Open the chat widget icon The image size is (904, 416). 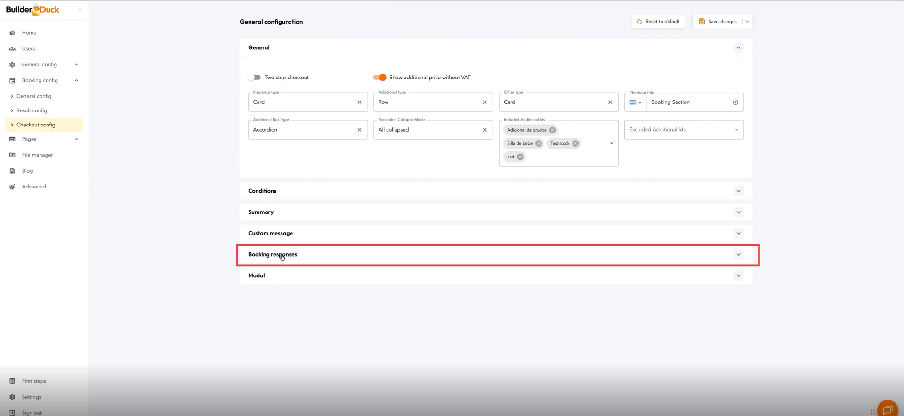click(x=888, y=410)
